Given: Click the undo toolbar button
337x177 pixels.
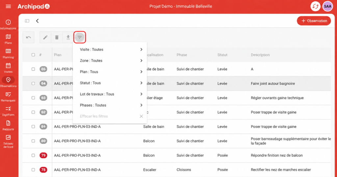Looking at the screenshot, I should pos(28,37).
